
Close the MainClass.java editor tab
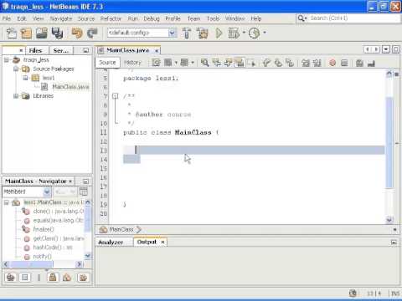(x=157, y=51)
